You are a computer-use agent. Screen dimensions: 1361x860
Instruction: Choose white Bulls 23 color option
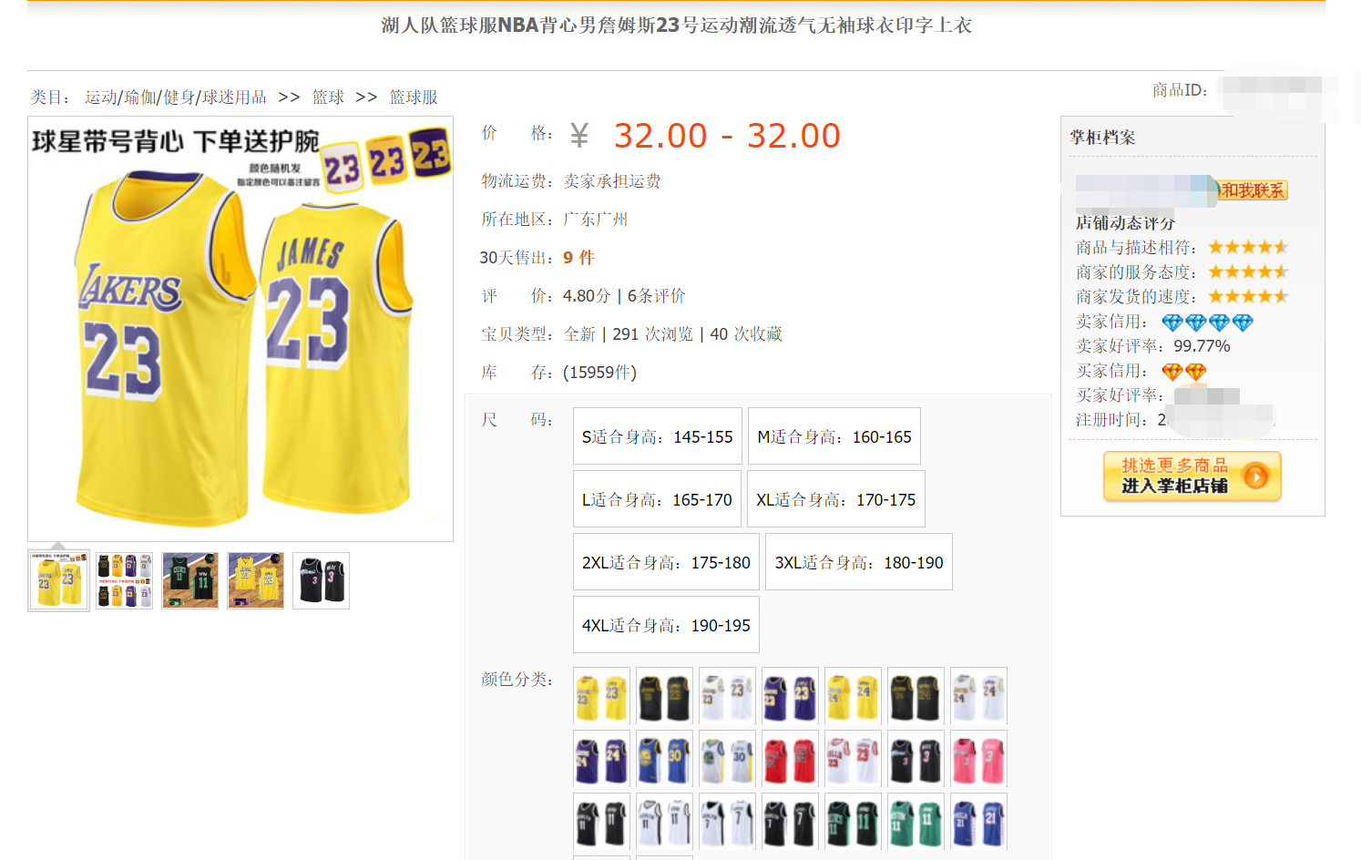pos(853,759)
